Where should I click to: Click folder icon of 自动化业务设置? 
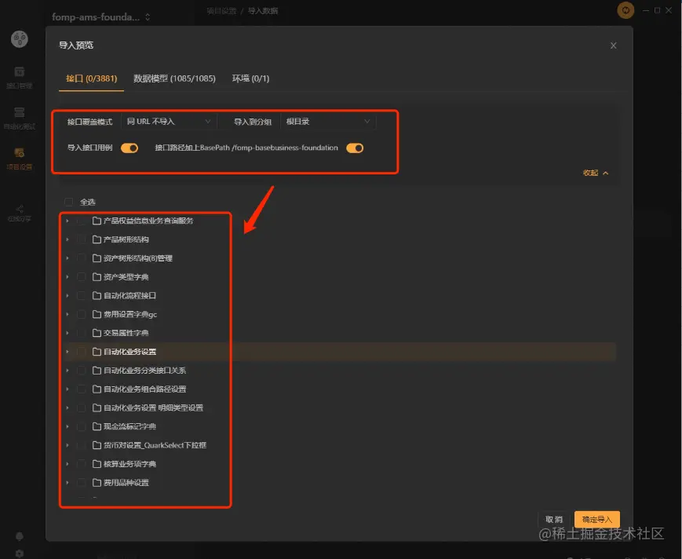point(97,352)
